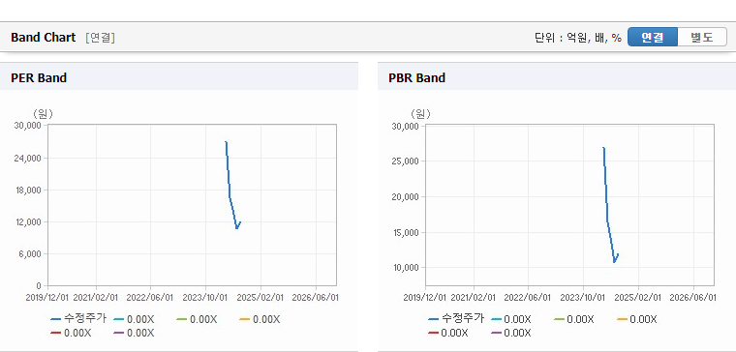Viewport: 736px width, 352px height.
Task: Toggle orange 0.00X legend in PBR Band
Action: point(636,319)
